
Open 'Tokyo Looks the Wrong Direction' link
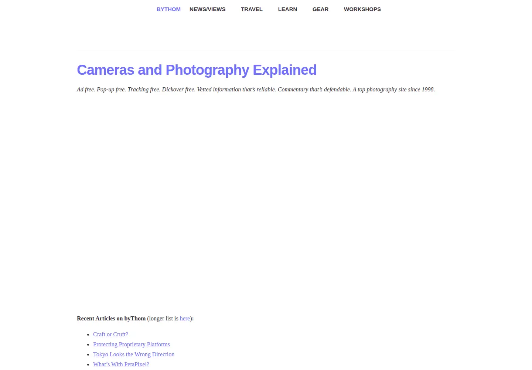click(134, 354)
